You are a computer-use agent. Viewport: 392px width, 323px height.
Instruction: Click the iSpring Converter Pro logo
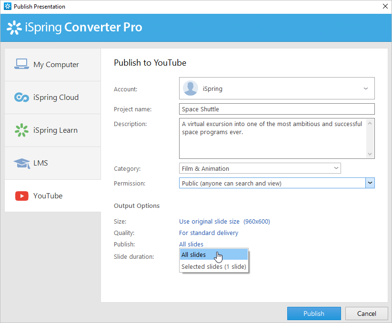coord(74,27)
